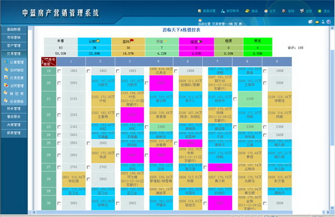Viewport: 335px width, 217px height.
Task: Click the window icon left of the envelope
Action: click(310, 22)
